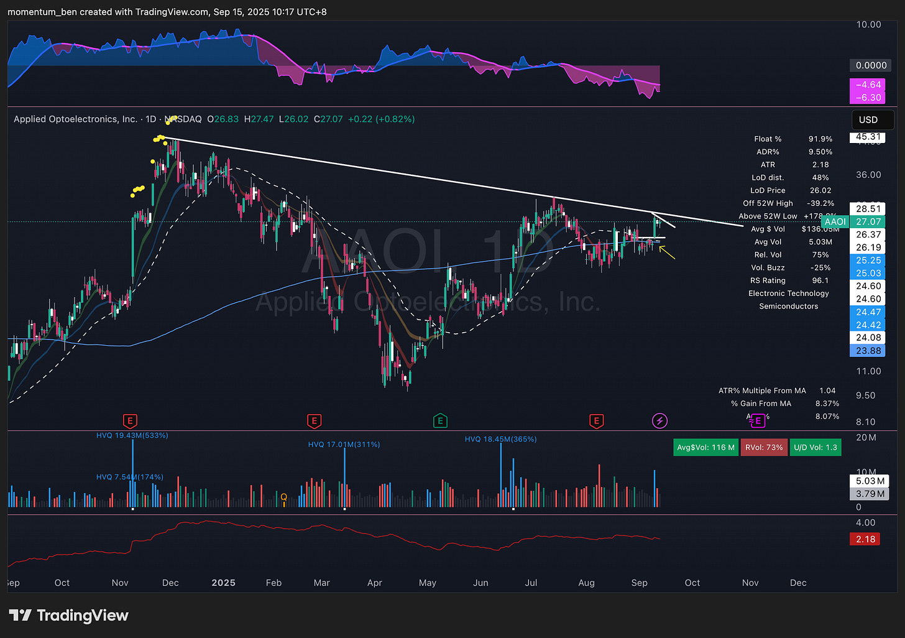Click the 24.08 price label
The image size is (905, 638).
[868, 338]
